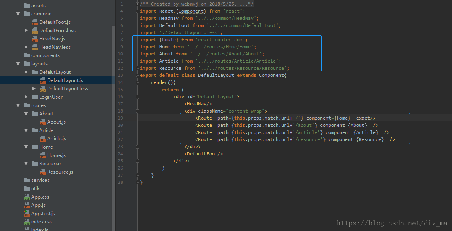Screen dimensions: 452x231
Task: Select the About.js file icon
Action: point(43,122)
